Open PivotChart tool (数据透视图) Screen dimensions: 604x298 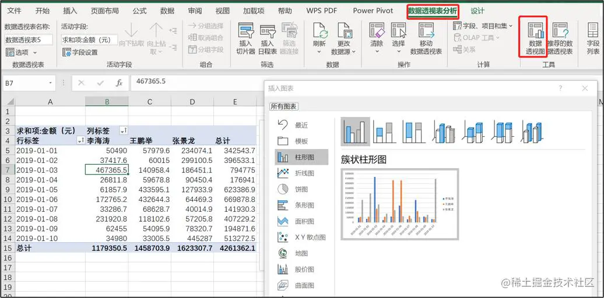point(535,38)
